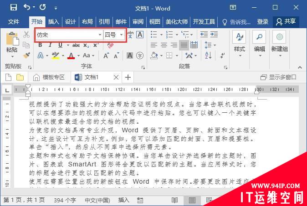The width and height of the screenshot is (307, 206).
Task: Click the 共享 share button
Action: click(286, 22)
